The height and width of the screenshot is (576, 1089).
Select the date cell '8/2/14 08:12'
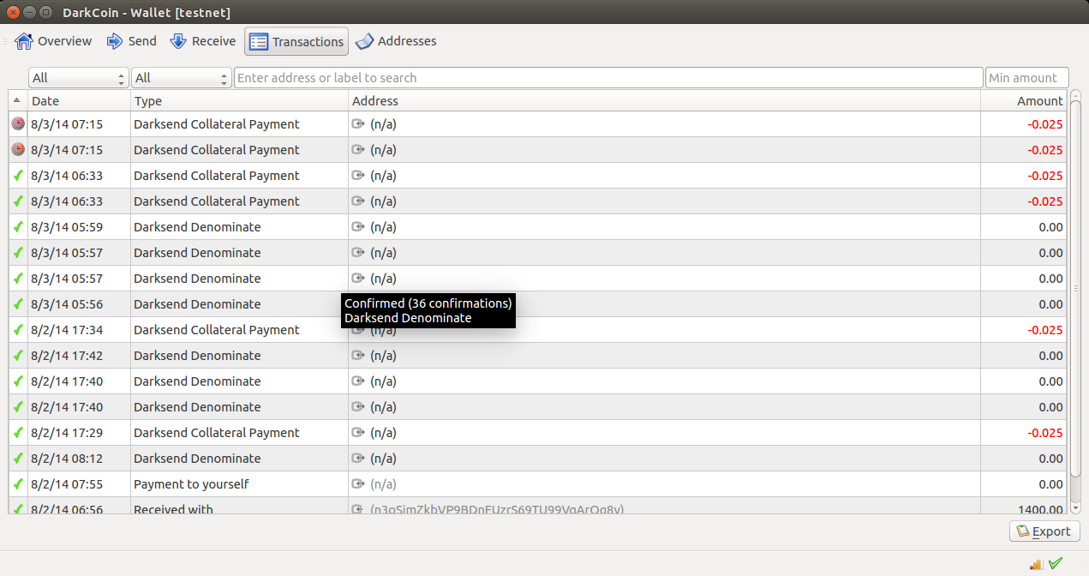click(x=67, y=459)
